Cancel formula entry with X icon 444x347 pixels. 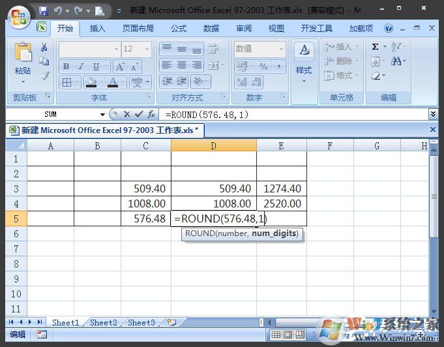[126, 114]
